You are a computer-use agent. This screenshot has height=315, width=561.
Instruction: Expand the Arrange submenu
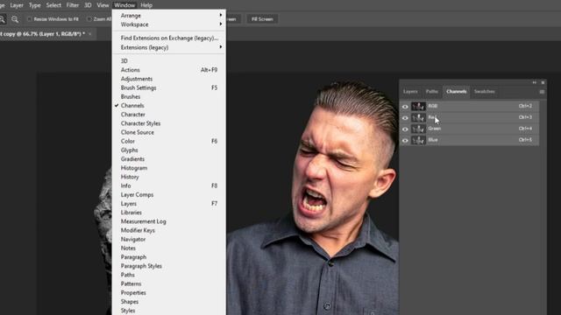(169, 16)
